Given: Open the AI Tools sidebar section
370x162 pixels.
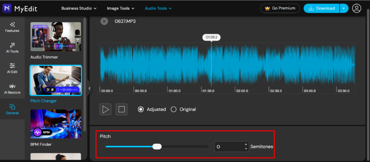Looking at the screenshot, I should coord(12,48).
